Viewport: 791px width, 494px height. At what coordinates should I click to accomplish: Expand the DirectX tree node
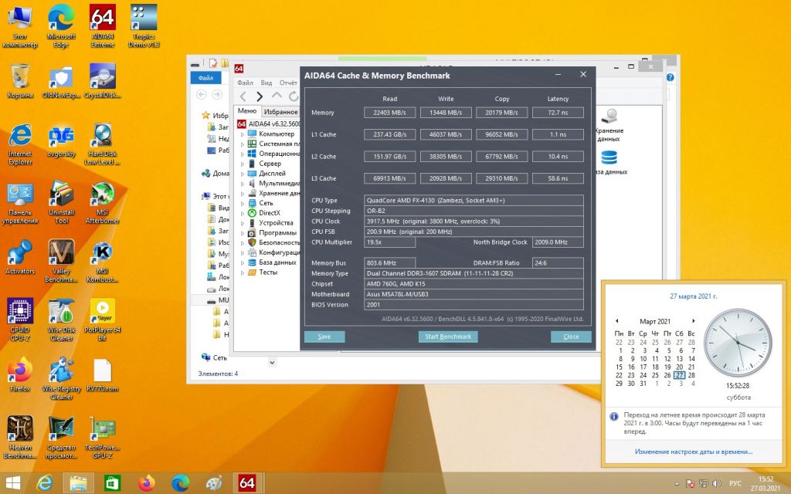(x=242, y=213)
